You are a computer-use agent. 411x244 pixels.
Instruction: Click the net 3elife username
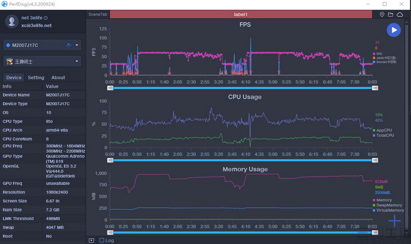(x=32, y=18)
